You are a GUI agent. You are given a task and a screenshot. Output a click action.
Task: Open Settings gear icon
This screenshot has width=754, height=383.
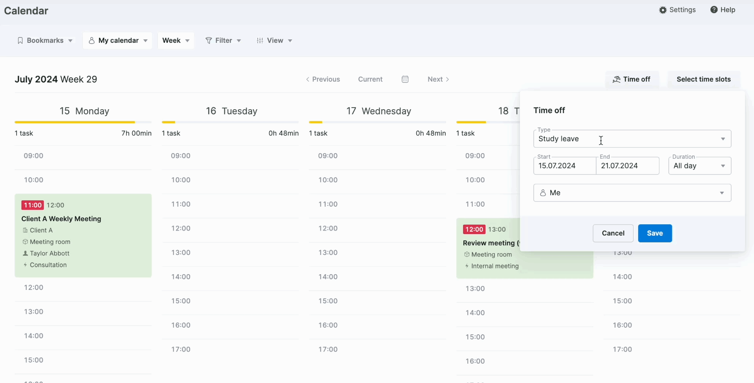point(663,10)
